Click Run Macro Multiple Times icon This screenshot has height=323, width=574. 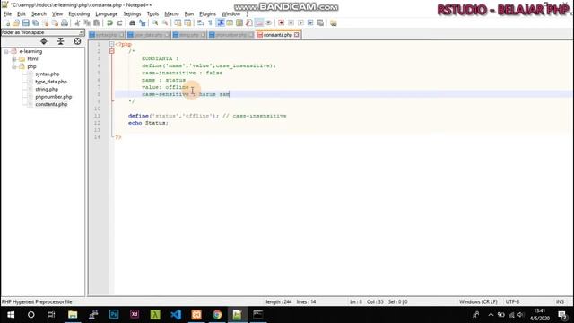(x=310, y=23)
